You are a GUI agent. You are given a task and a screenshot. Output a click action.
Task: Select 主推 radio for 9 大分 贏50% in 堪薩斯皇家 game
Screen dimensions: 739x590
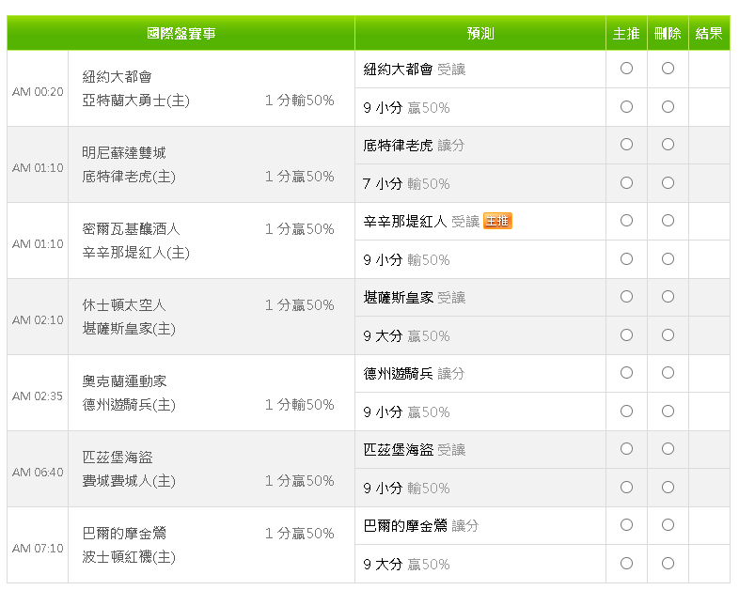point(626,335)
